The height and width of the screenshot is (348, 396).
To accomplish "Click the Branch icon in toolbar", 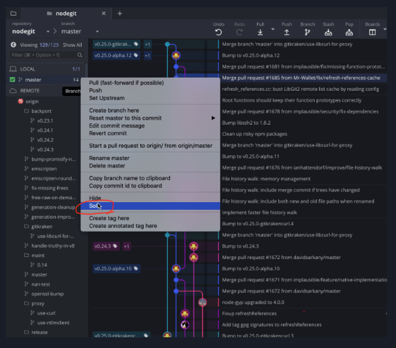I will click(307, 33).
